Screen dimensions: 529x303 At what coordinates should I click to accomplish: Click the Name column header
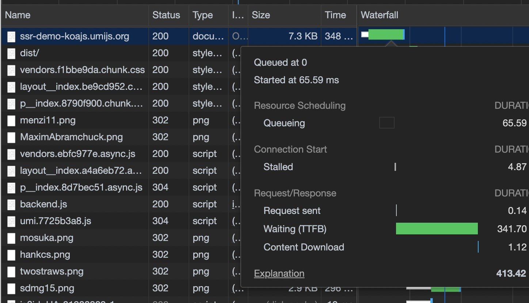(17, 15)
